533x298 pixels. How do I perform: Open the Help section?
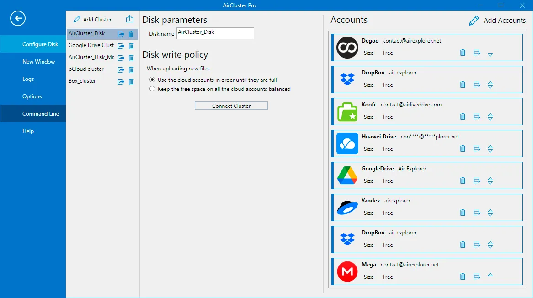(33, 131)
